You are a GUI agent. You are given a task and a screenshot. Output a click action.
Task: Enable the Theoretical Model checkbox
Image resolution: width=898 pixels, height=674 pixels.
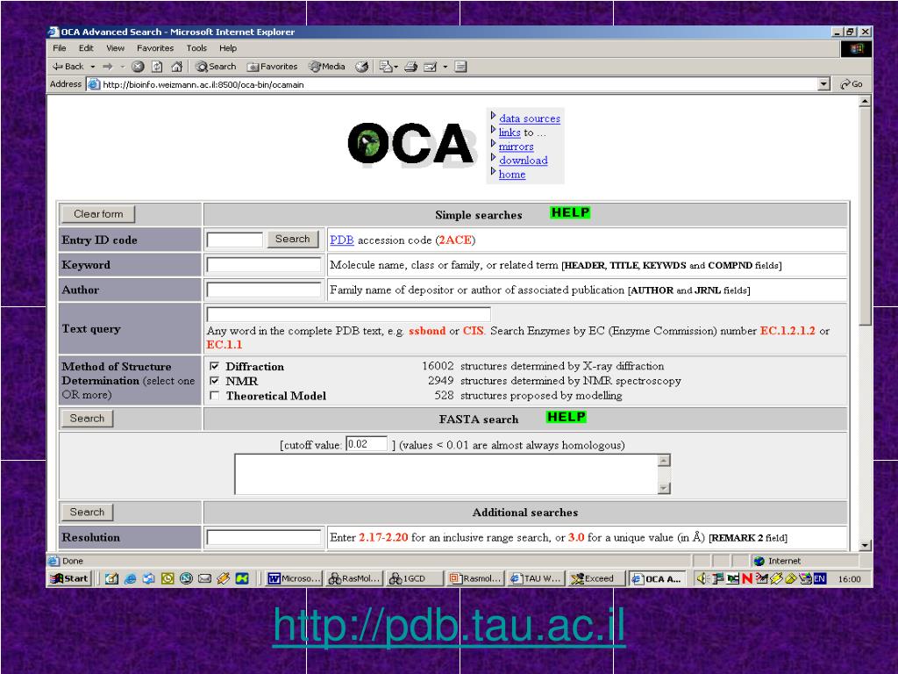pos(215,396)
